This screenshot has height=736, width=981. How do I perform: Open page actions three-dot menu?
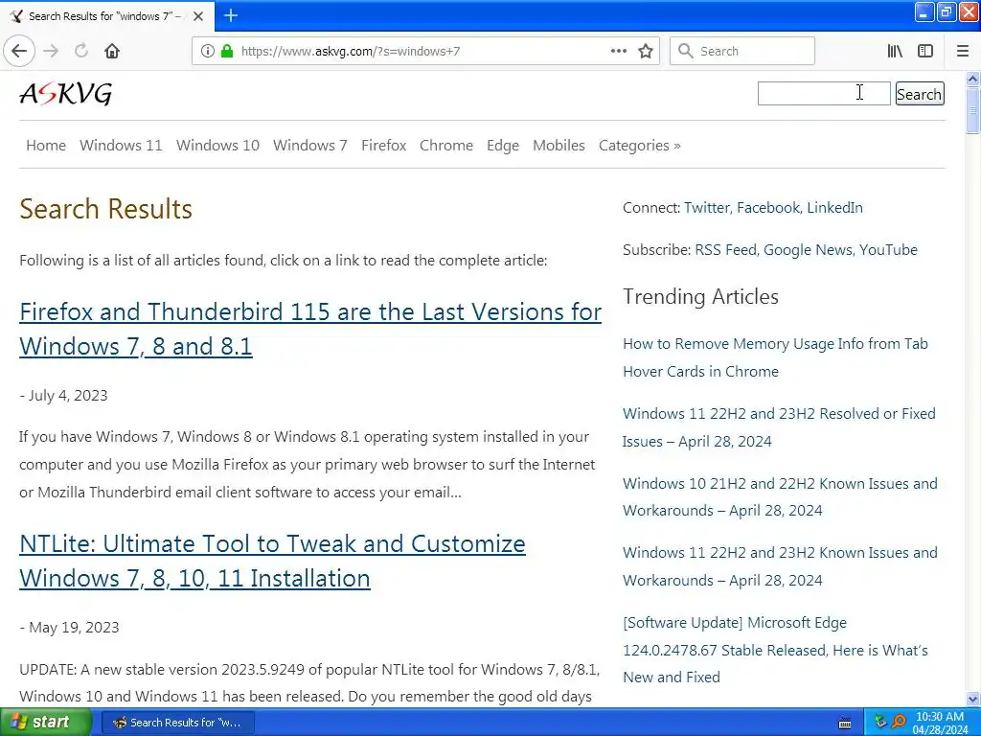tap(619, 51)
